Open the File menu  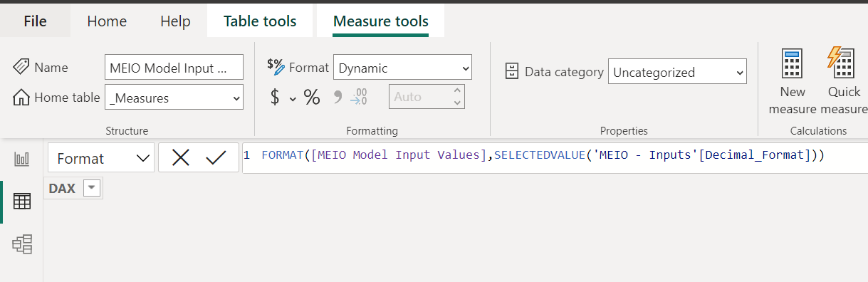pyautogui.click(x=35, y=21)
